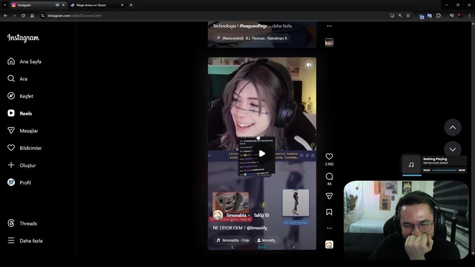
Task: Click the Nothing Playing widget title
Action: (x=435, y=159)
